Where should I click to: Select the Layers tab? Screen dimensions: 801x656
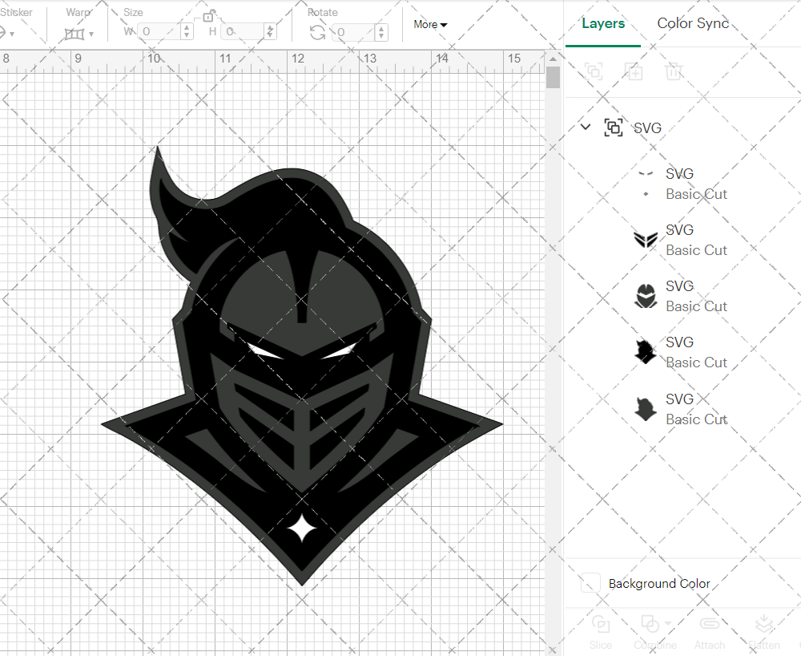pos(603,23)
